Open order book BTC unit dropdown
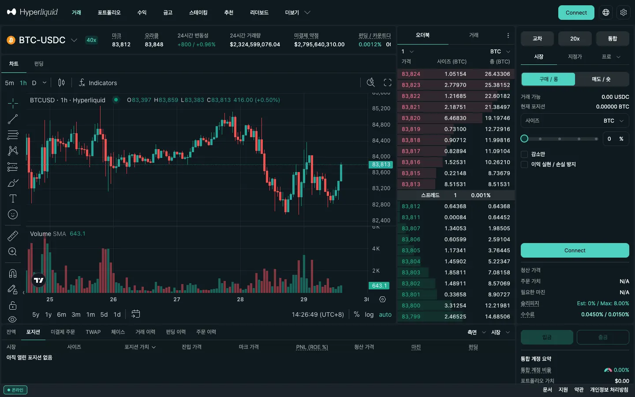635x397 pixels. click(500, 52)
